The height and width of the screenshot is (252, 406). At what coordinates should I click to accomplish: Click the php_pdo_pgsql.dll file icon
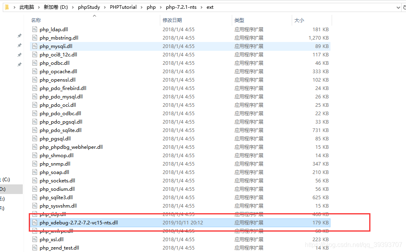(x=35, y=122)
